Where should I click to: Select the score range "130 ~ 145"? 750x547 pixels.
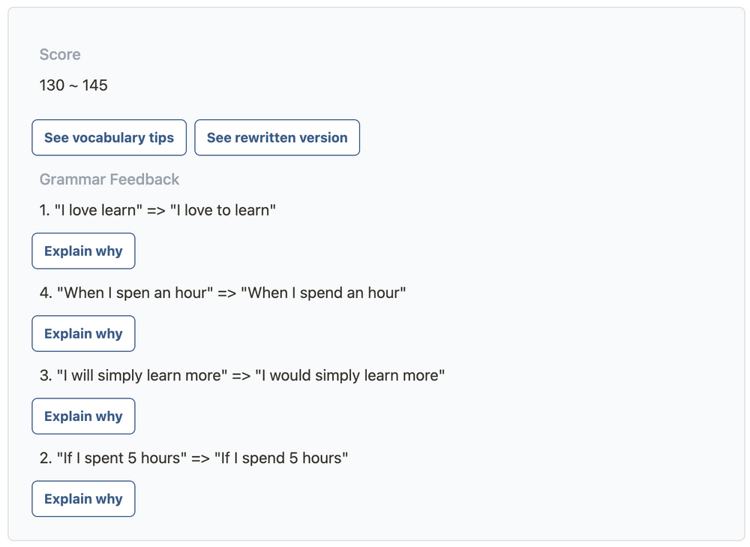click(73, 85)
